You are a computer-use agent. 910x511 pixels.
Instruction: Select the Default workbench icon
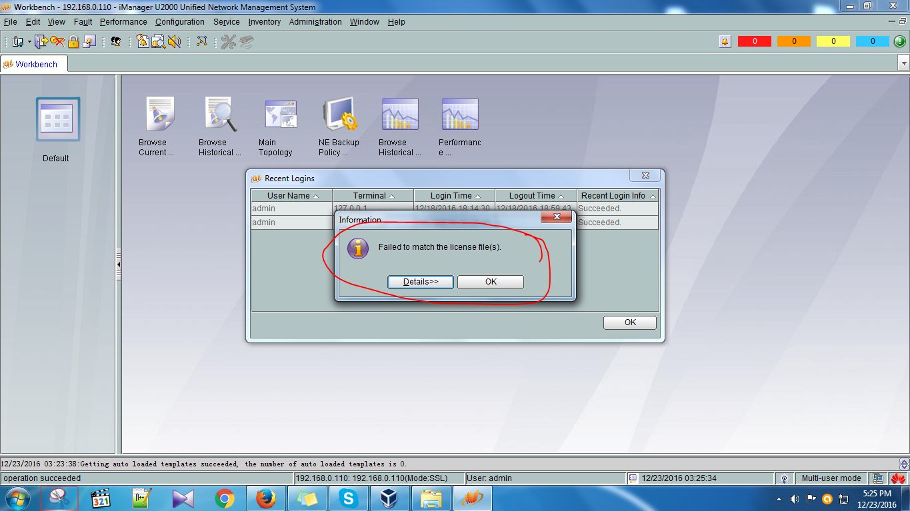(x=58, y=119)
